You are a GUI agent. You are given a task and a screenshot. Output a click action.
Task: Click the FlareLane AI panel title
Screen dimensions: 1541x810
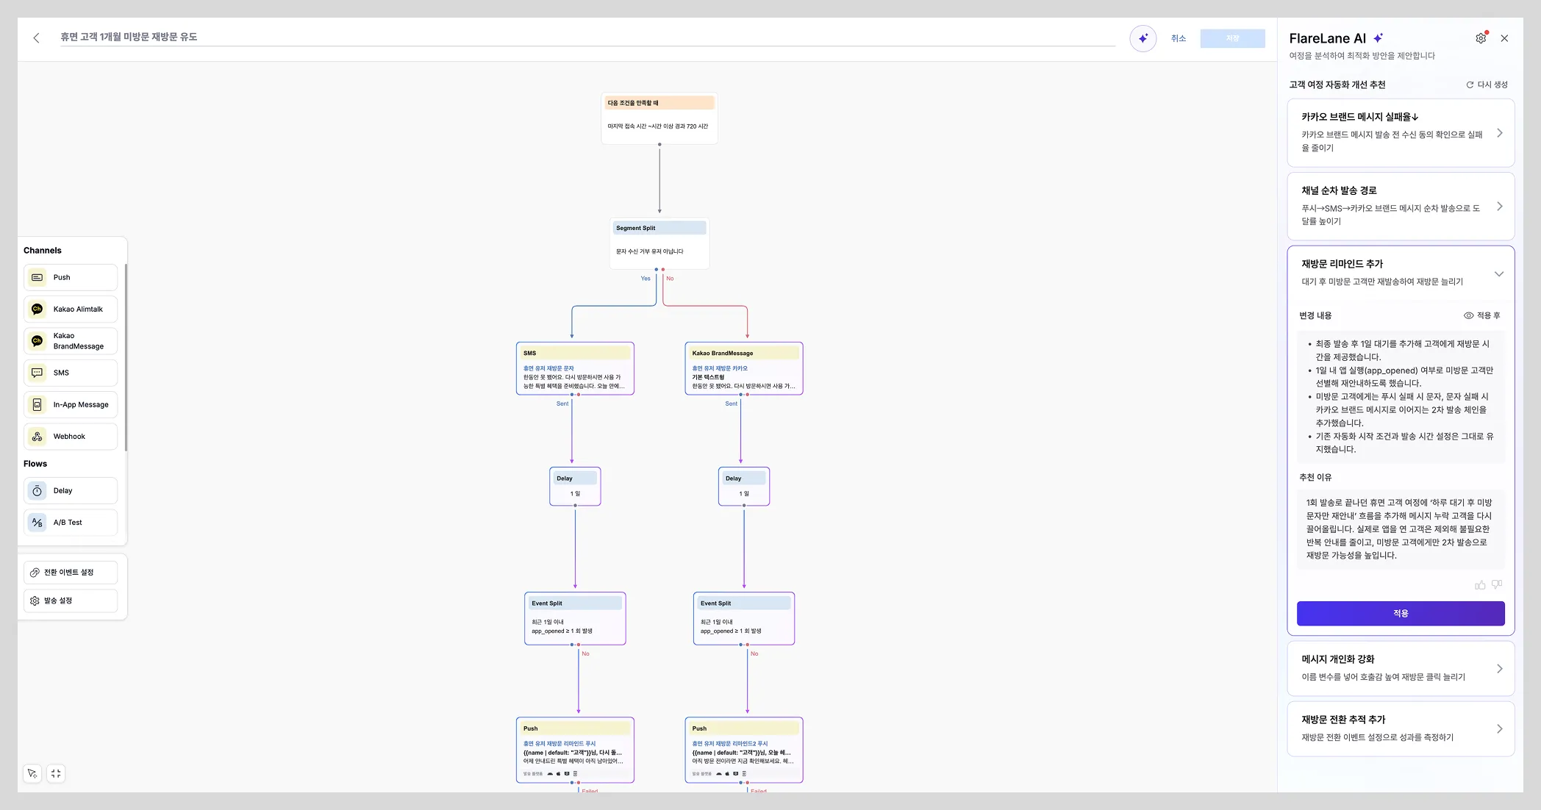tap(1328, 38)
